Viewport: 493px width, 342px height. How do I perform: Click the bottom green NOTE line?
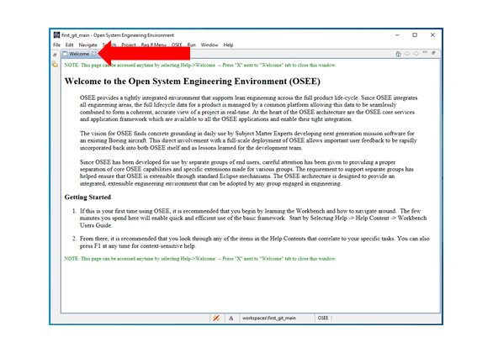click(x=200, y=259)
